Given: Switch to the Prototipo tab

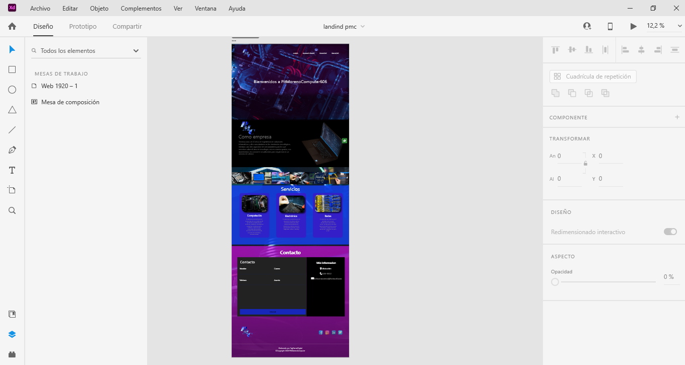Looking at the screenshot, I should point(83,26).
